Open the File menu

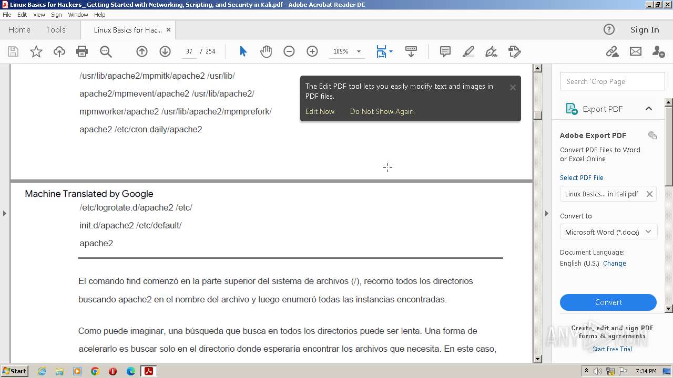7,15
